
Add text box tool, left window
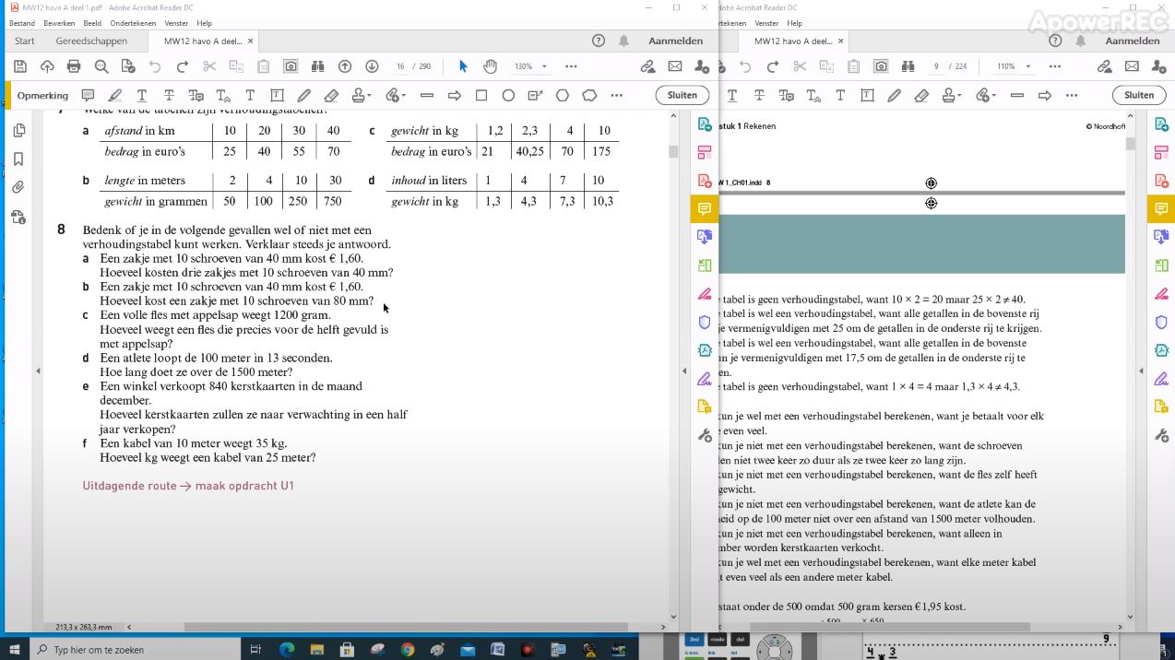(x=277, y=95)
